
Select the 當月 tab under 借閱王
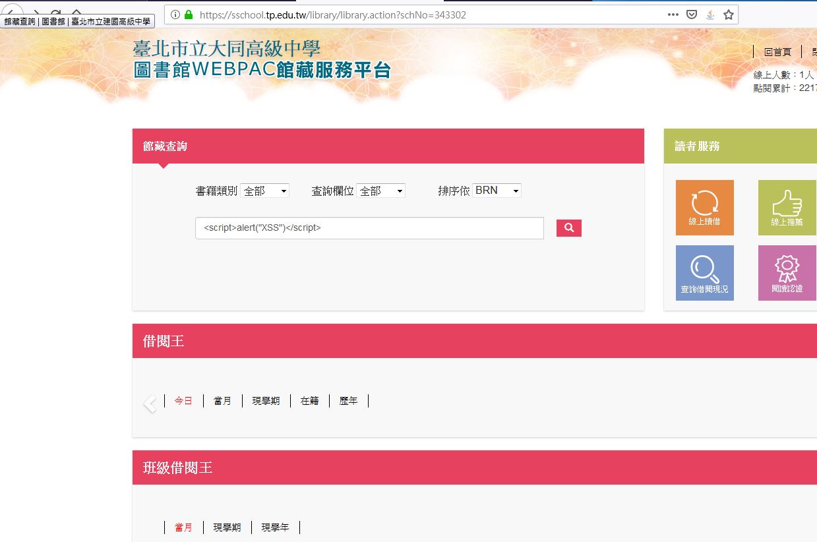[x=222, y=401]
